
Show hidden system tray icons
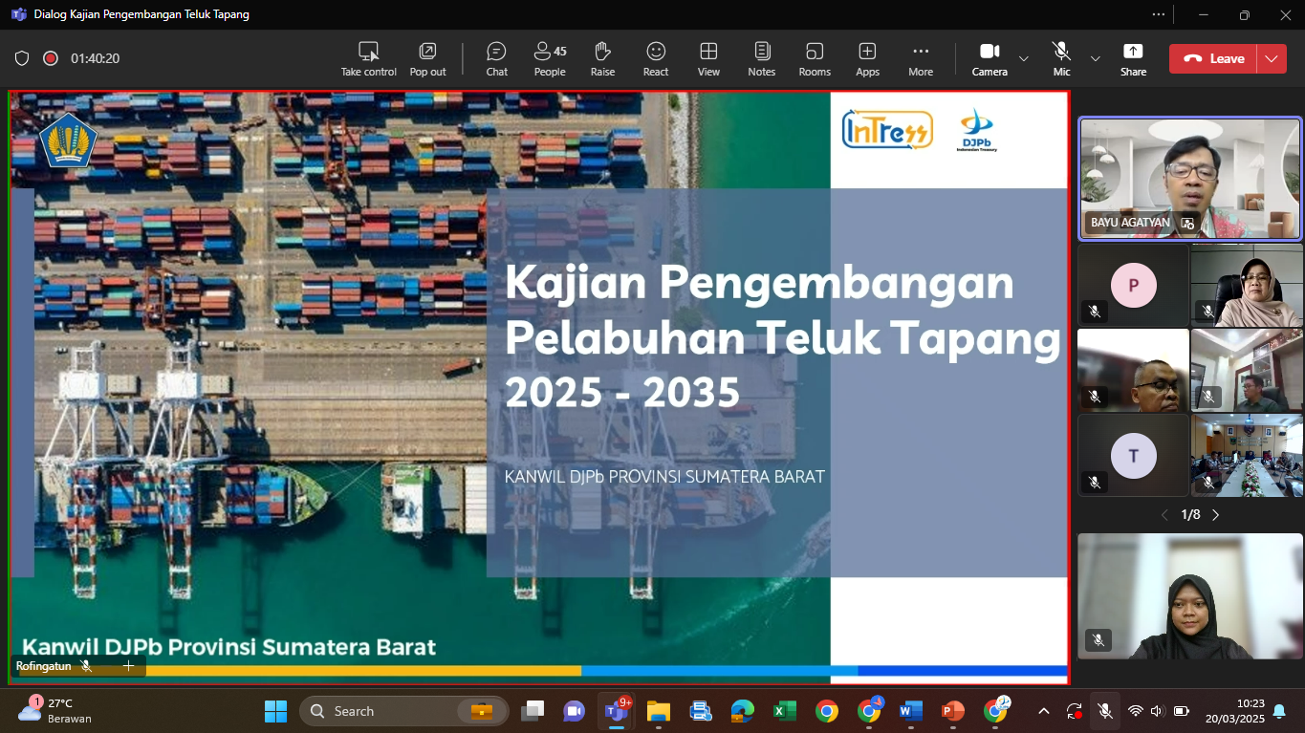click(1044, 711)
